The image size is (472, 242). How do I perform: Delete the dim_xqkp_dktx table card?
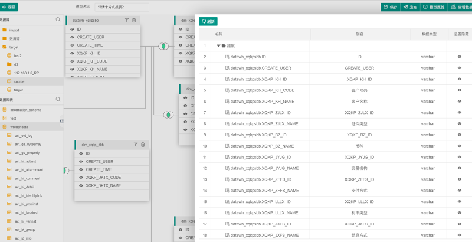pos(143,145)
